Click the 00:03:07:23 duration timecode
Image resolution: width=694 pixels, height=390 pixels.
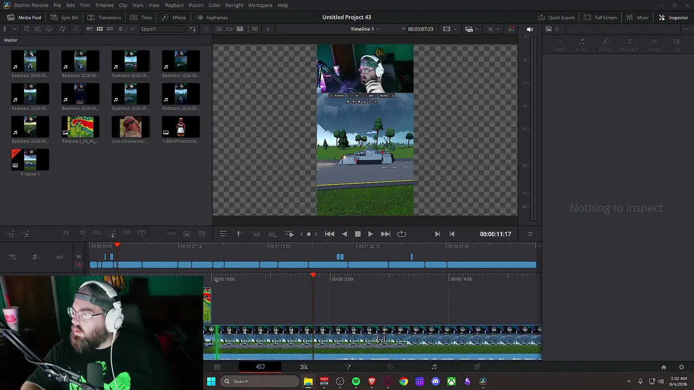pyautogui.click(x=420, y=29)
